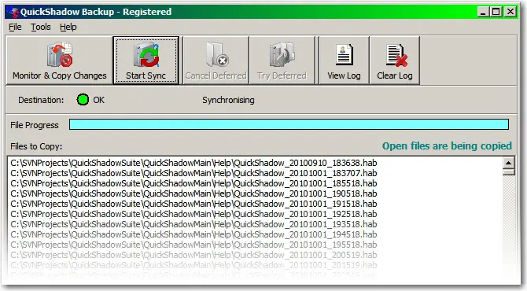Click the scrollbar thumb in the files list
The height and width of the screenshot is (291, 527).
tap(508, 172)
